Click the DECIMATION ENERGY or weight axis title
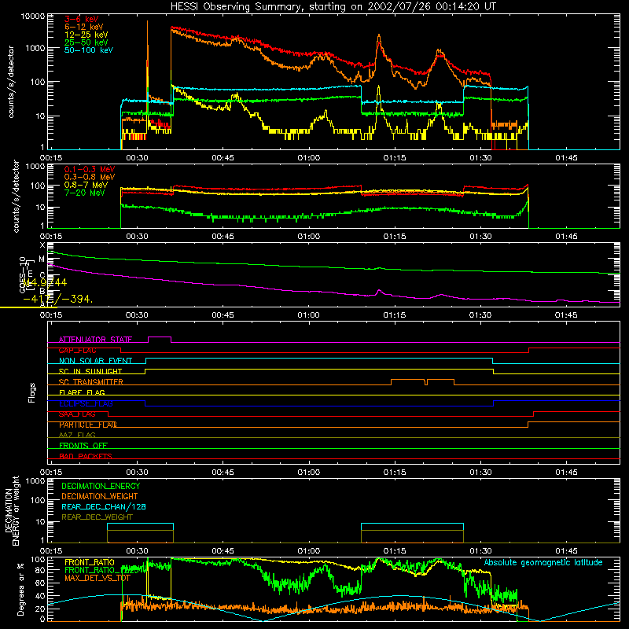Screen dimensions: 629x629 click(12, 511)
